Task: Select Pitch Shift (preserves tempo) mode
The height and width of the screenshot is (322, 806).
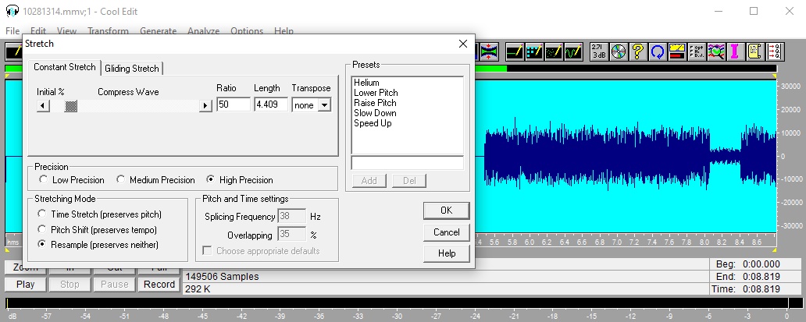Action: pos(42,229)
